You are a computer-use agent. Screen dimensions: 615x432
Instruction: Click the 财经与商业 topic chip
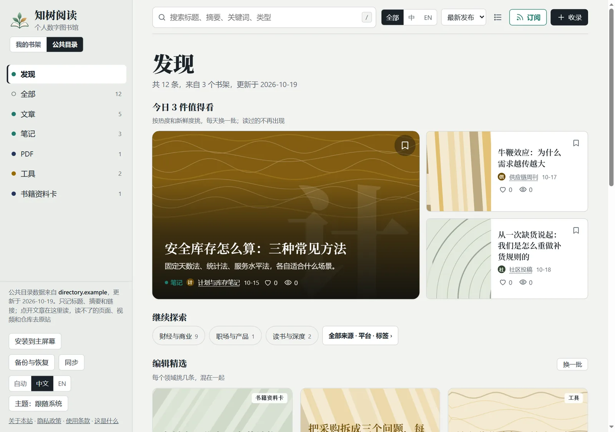click(179, 336)
